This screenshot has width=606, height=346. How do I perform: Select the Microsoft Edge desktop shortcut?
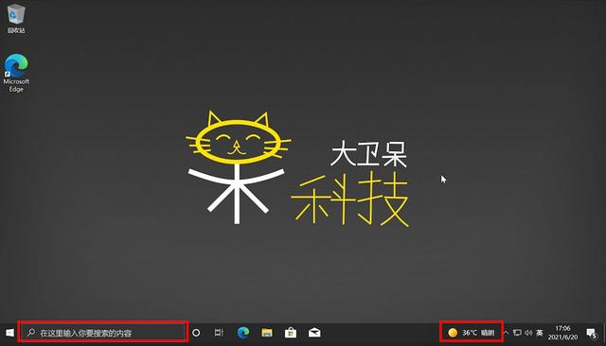pyautogui.click(x=16, y=73)
